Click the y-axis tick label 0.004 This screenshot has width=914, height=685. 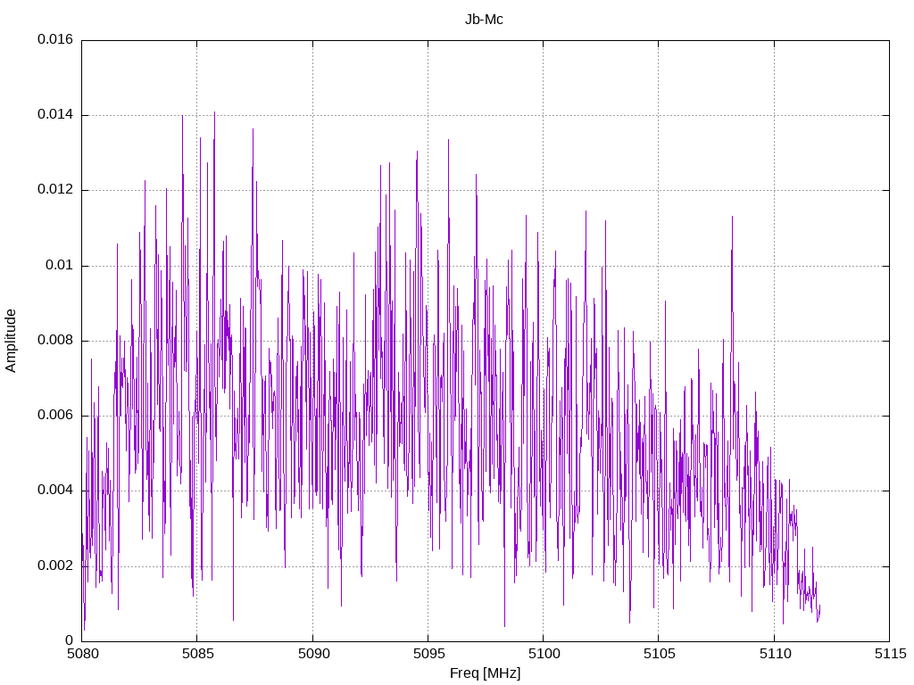(x=55, y=491)
